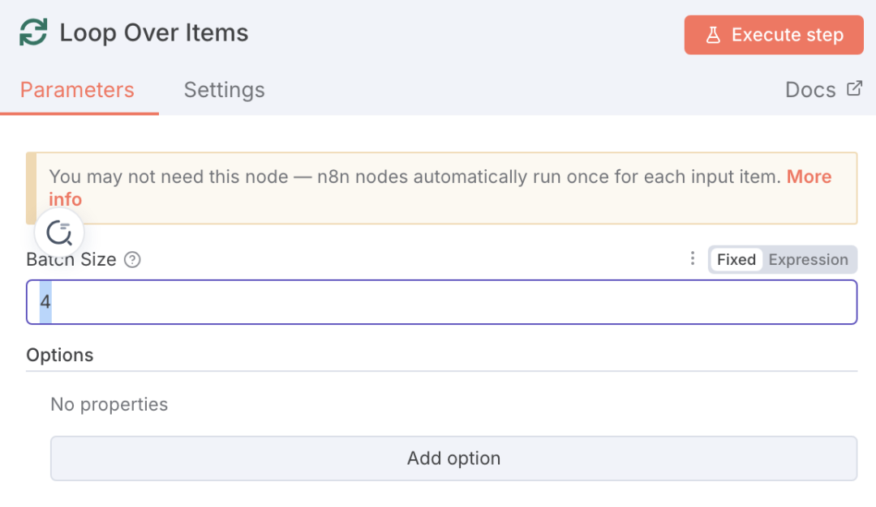Click the flask icon on Execute step
The height and width of the screenshot is (507, 876).
(713, 35)
